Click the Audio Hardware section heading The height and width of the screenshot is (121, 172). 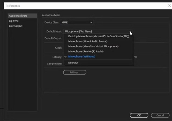51,15
